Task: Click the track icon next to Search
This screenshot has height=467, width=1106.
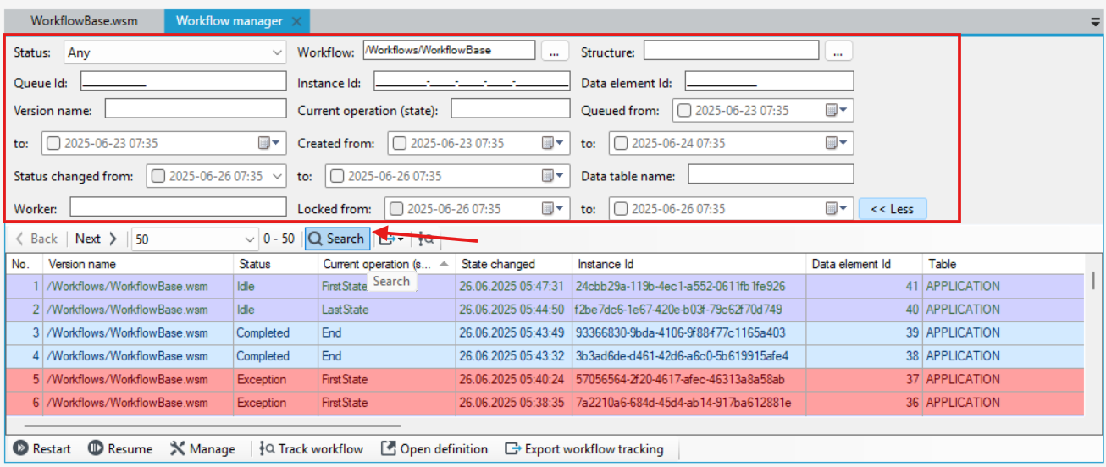Action: coord(426,239)
